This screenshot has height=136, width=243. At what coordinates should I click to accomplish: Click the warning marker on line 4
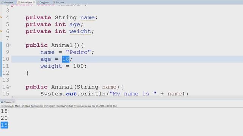1,17
